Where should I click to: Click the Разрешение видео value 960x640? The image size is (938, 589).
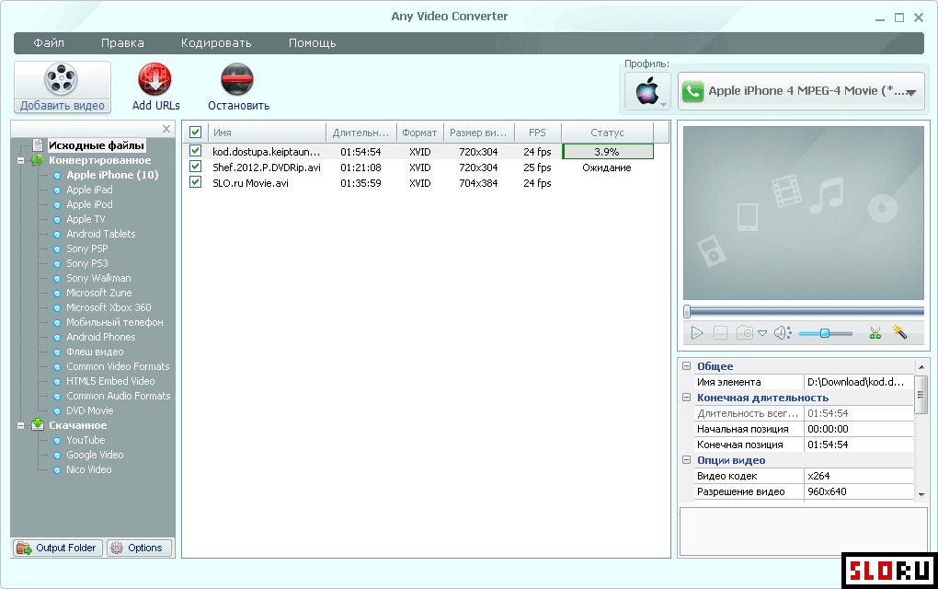[858, 491]
